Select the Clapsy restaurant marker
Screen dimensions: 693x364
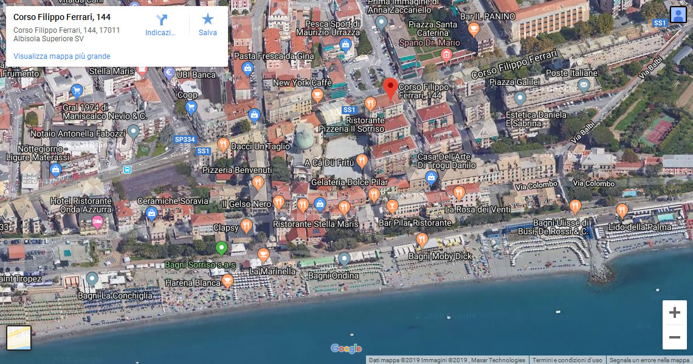click(x=246, y=227)
